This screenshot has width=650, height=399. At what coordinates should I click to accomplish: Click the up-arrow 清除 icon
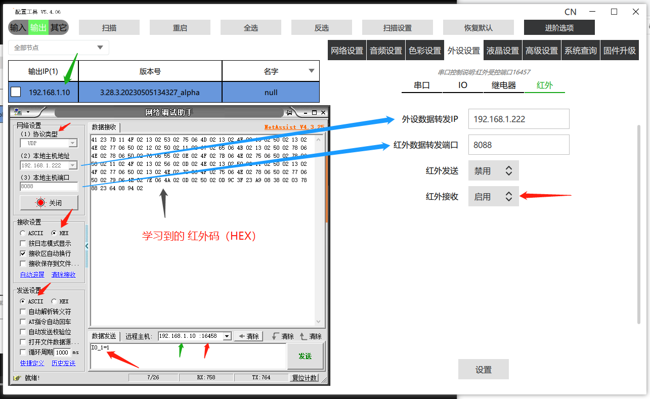click(x=304, y=336)
